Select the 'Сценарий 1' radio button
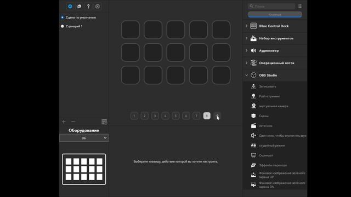Viewport: 351px width, 197px height. (x=63, y=26)
